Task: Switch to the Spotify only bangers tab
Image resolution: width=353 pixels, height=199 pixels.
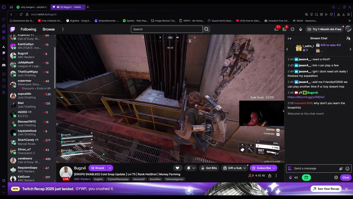Action: coord(32,7)
